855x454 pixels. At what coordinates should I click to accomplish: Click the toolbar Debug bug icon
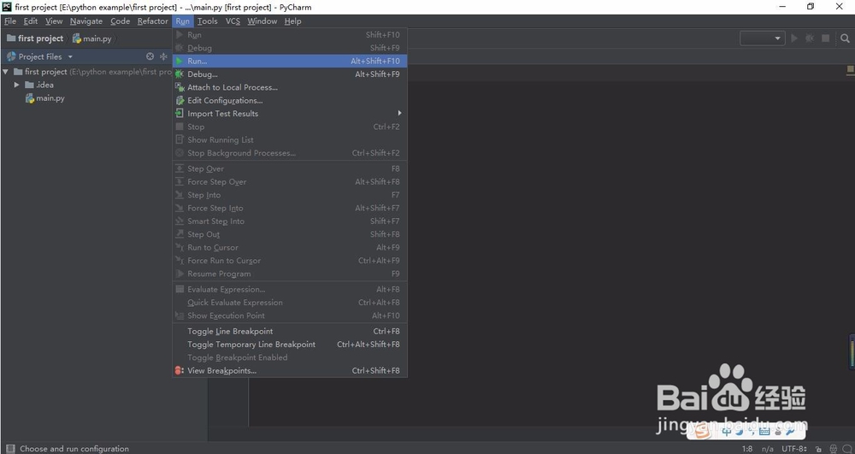(x=810, y=38)
